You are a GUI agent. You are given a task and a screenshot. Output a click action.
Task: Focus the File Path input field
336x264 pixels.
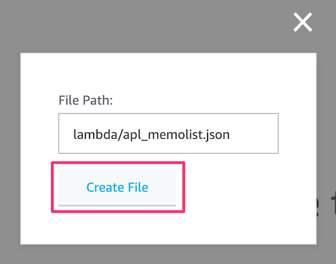click(x=168, y=133)
